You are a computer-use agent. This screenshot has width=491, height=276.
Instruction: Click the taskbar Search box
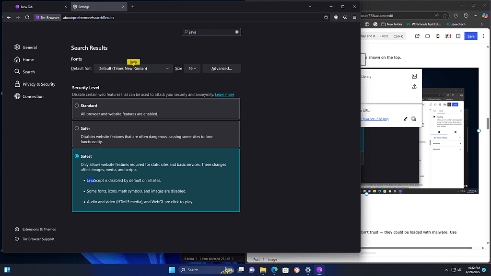coord(205,270)
